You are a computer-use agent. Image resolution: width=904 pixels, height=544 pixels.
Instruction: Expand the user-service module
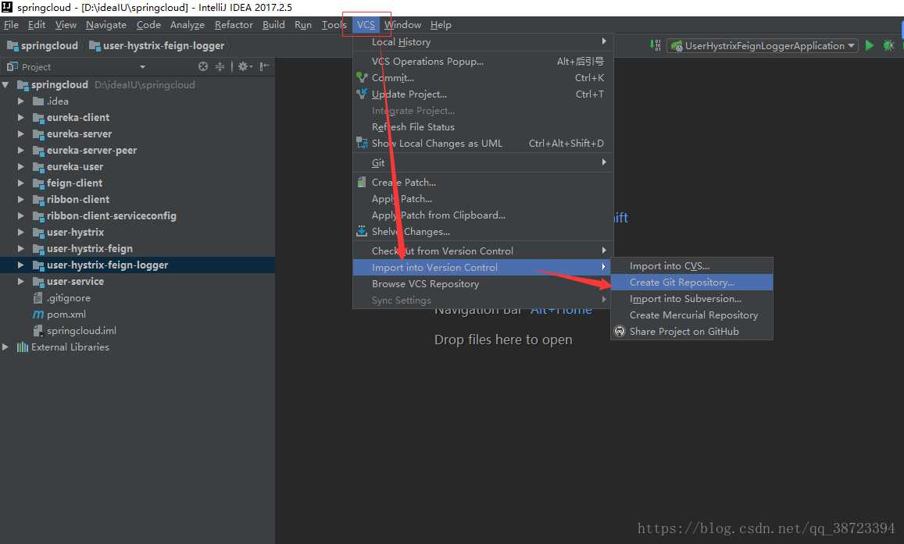coord(21,282)
